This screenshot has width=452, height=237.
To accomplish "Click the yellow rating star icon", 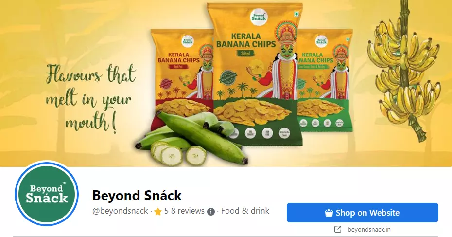I will pos(157,212).
